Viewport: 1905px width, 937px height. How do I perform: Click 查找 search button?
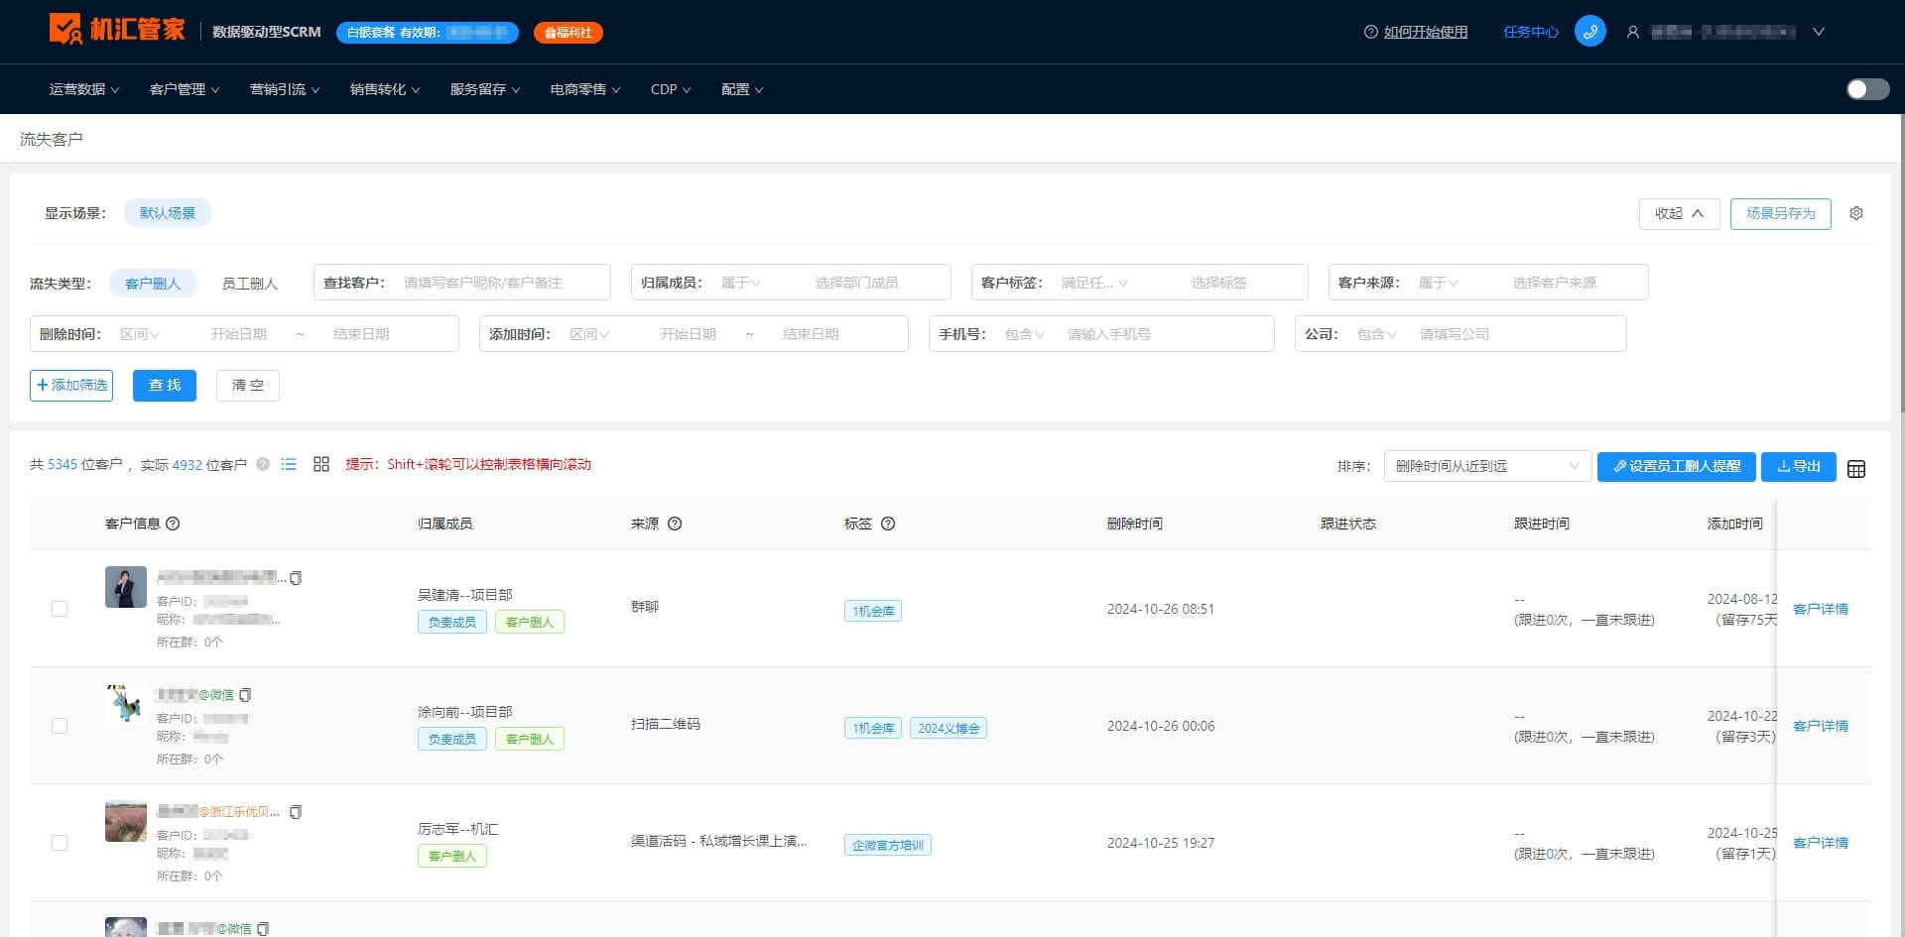click(x=165, y=385)
